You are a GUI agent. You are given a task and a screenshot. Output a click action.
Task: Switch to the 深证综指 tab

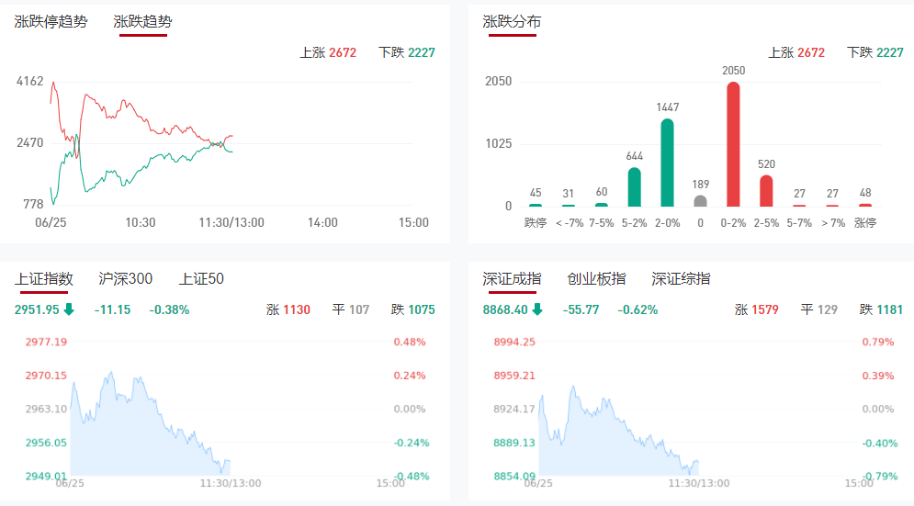pos(681,278)
